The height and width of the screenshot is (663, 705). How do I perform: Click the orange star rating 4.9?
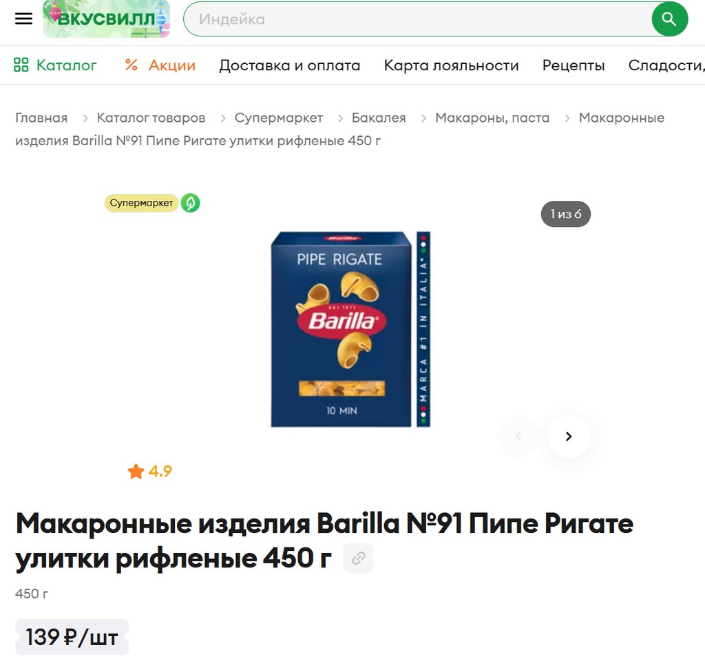tap(149, 471)
